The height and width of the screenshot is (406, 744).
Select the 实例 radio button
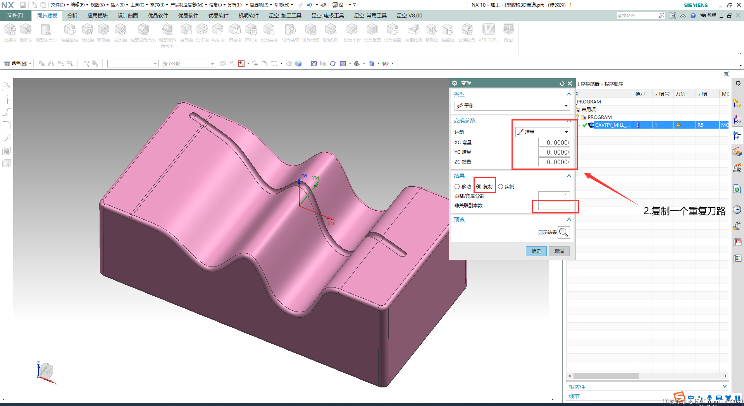coord(501,187)
